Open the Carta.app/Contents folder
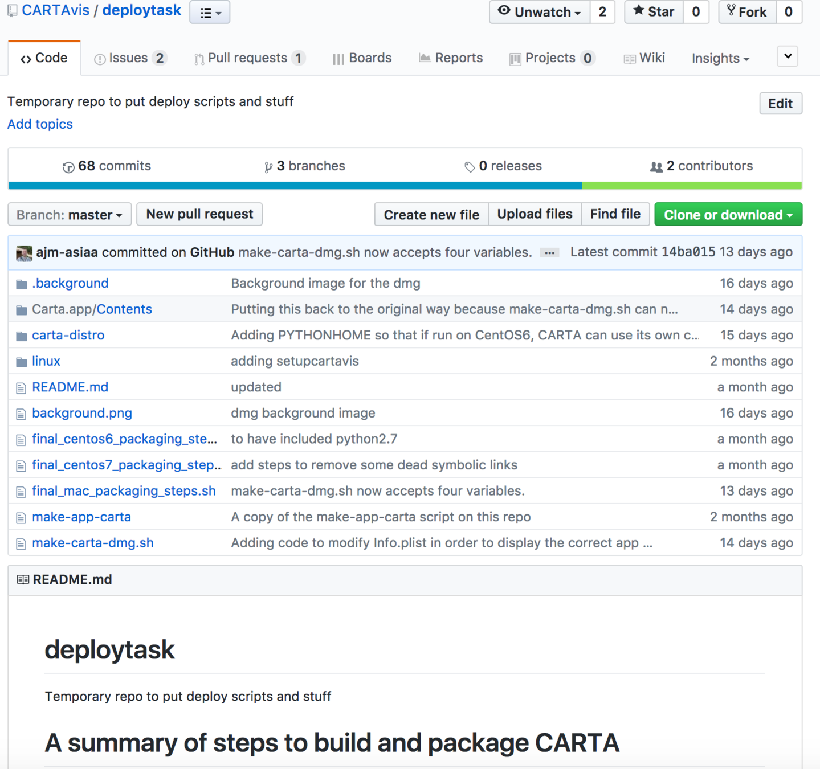 92,309
